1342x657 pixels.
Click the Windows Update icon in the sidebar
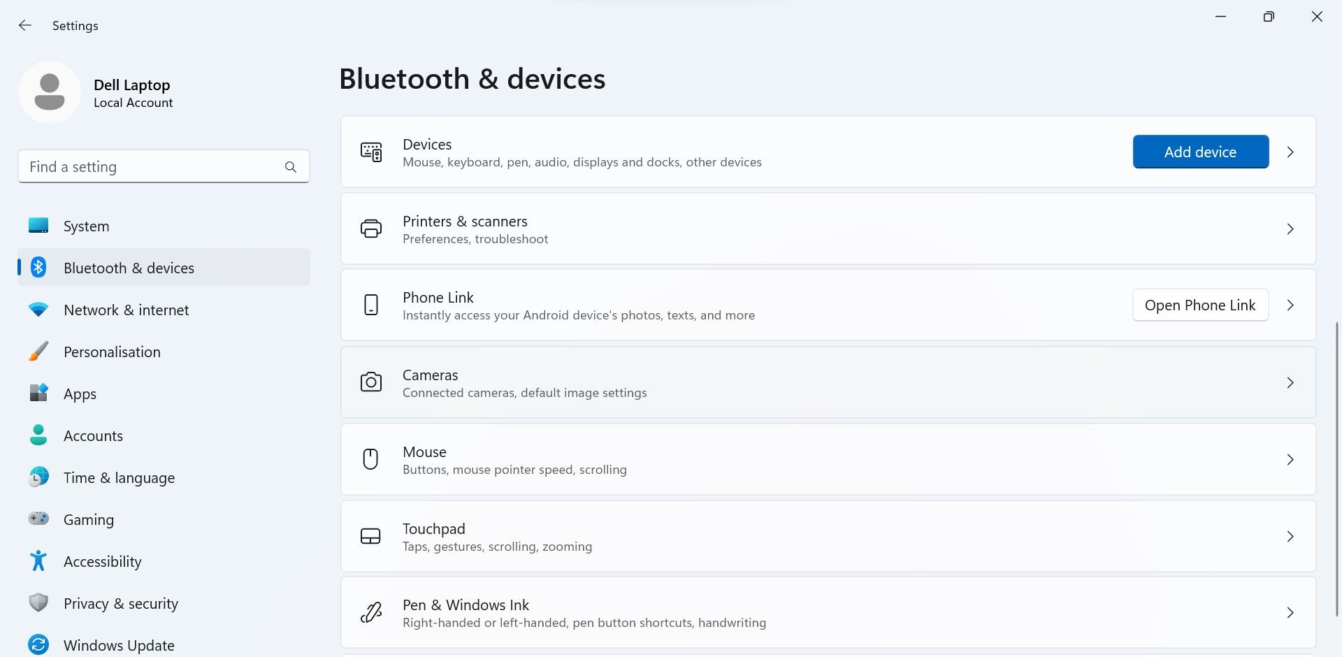coord(39,644)
